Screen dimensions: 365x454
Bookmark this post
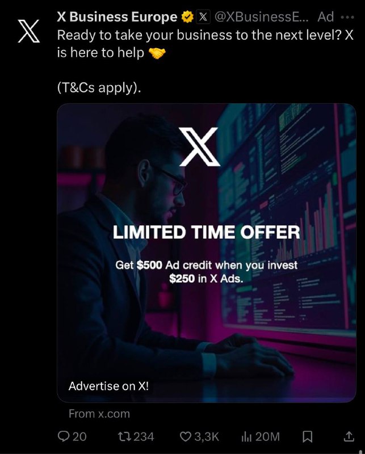tap(307, 436)
